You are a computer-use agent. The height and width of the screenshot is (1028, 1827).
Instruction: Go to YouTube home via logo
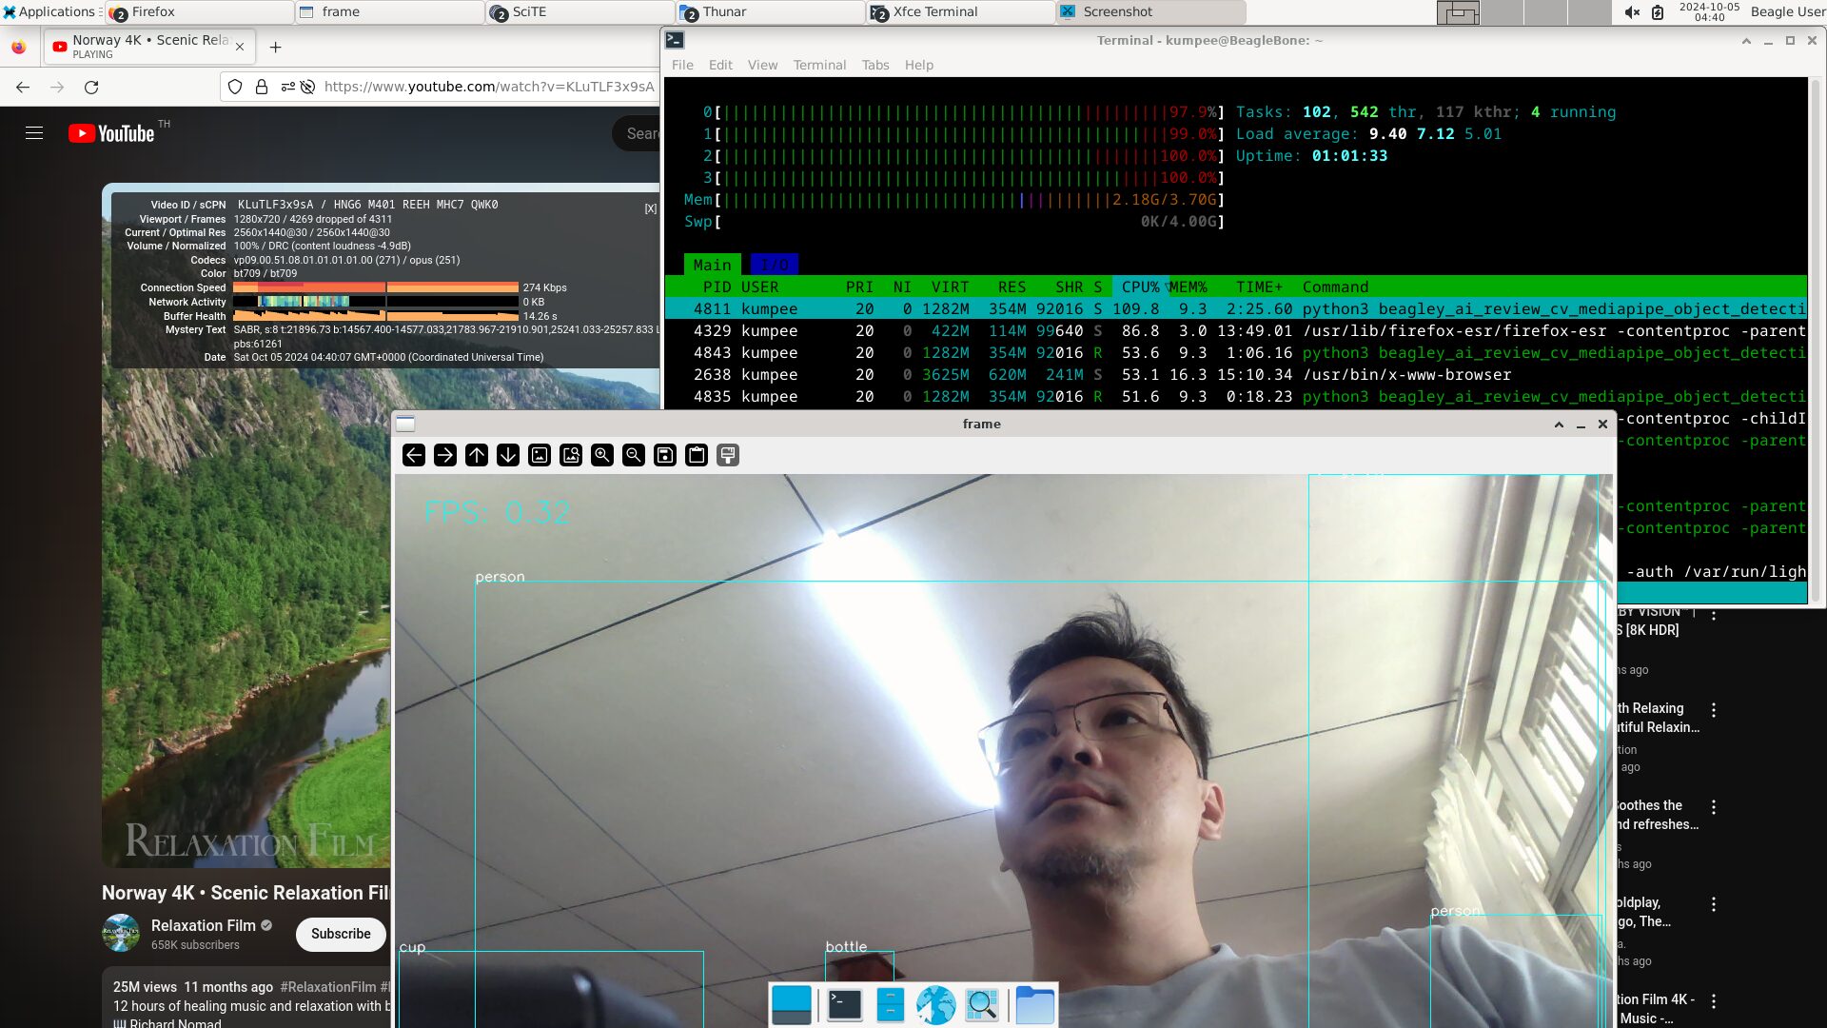(x=111, y=133)
